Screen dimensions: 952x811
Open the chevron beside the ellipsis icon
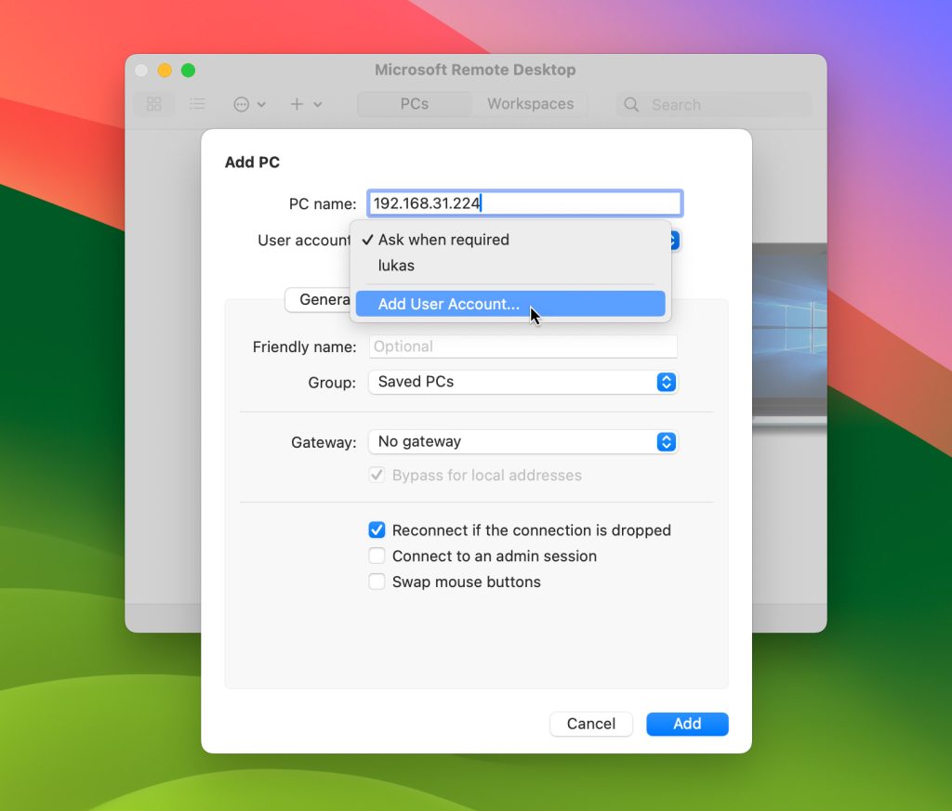(261, 104)
